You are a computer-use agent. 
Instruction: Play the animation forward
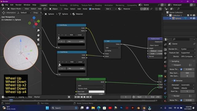[x=85, y=97]
